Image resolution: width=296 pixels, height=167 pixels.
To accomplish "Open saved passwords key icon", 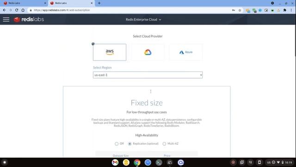I will [x=234, y=10].
